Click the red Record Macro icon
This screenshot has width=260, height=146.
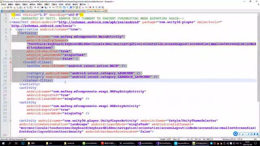coord(90,7)
